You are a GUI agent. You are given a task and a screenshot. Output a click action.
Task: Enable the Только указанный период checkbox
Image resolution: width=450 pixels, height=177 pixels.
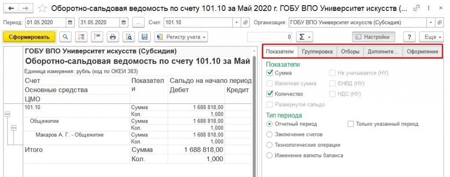coord(351,124)
